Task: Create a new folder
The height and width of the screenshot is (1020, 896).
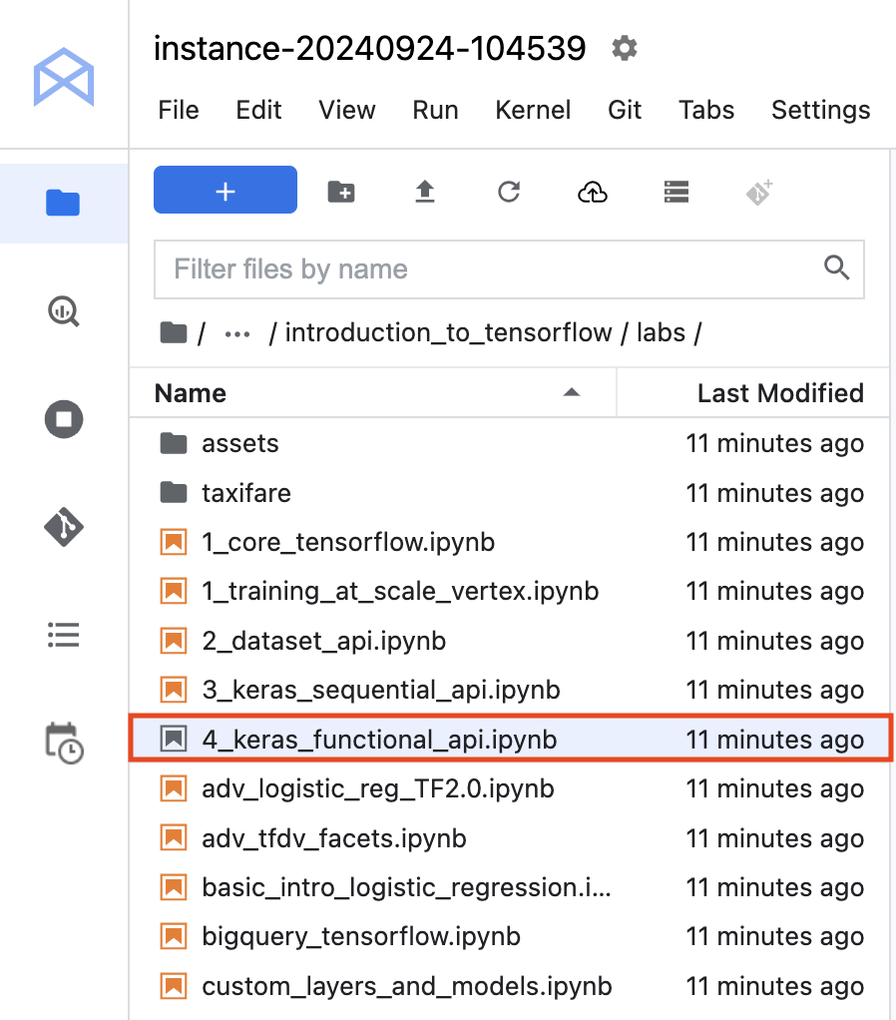Action: pyautogui.click(x=341, y=192)
